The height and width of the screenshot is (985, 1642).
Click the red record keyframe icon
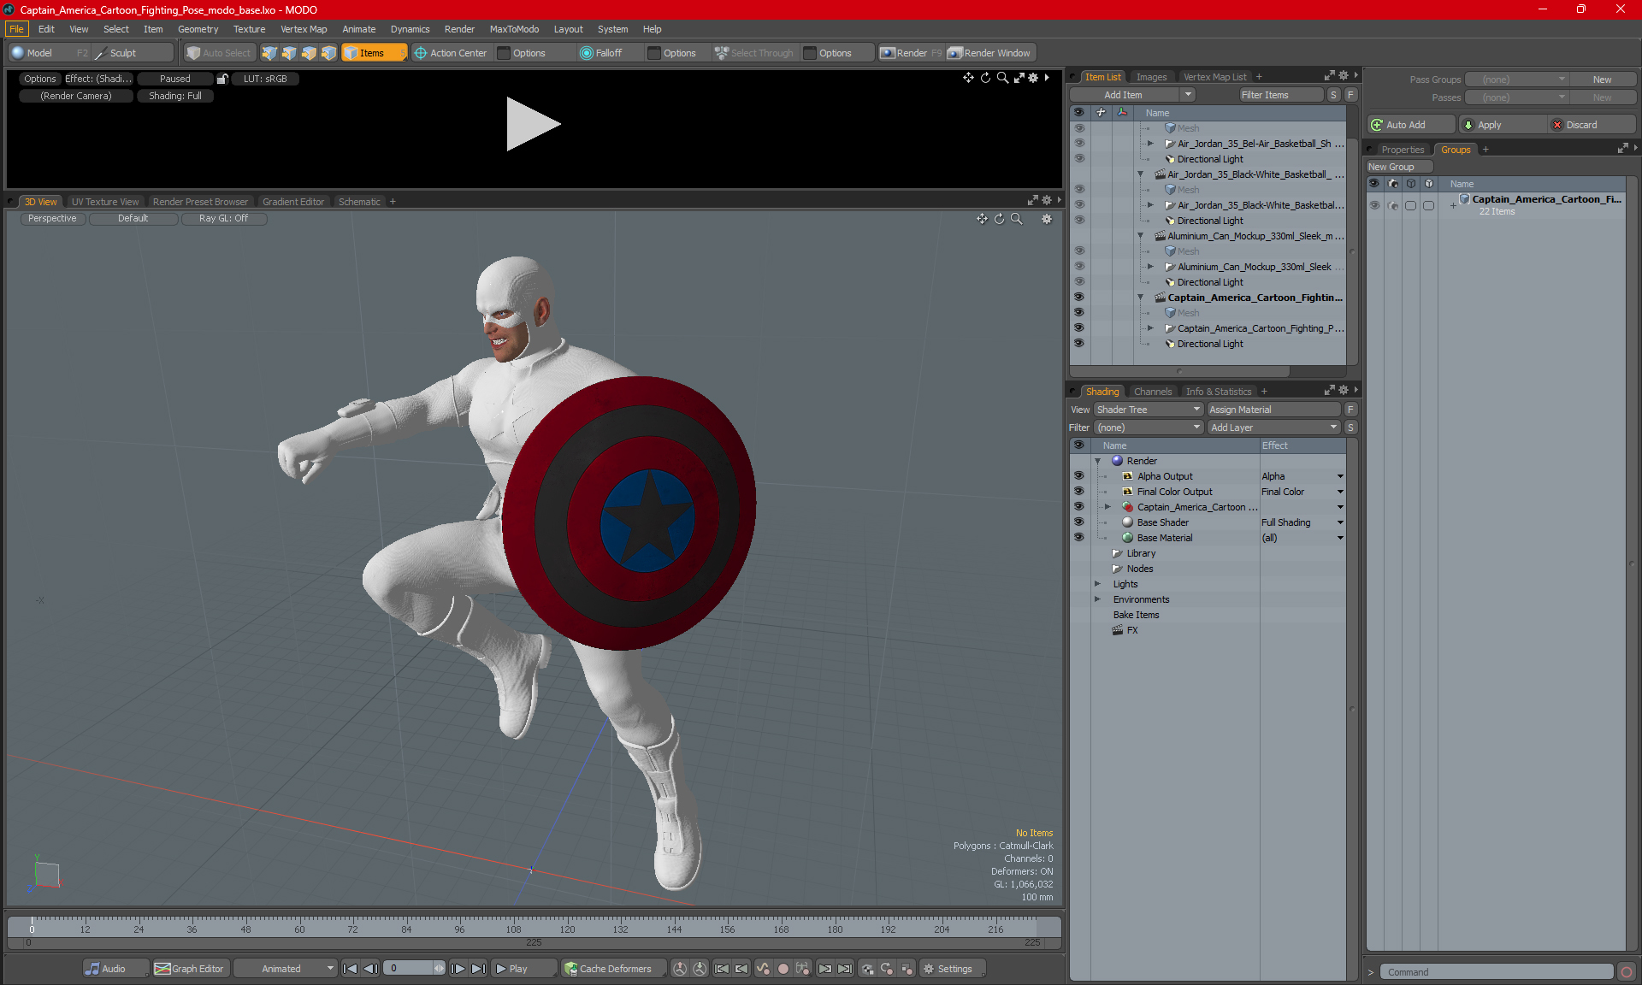pyautogui.click(x=783, y=969)
